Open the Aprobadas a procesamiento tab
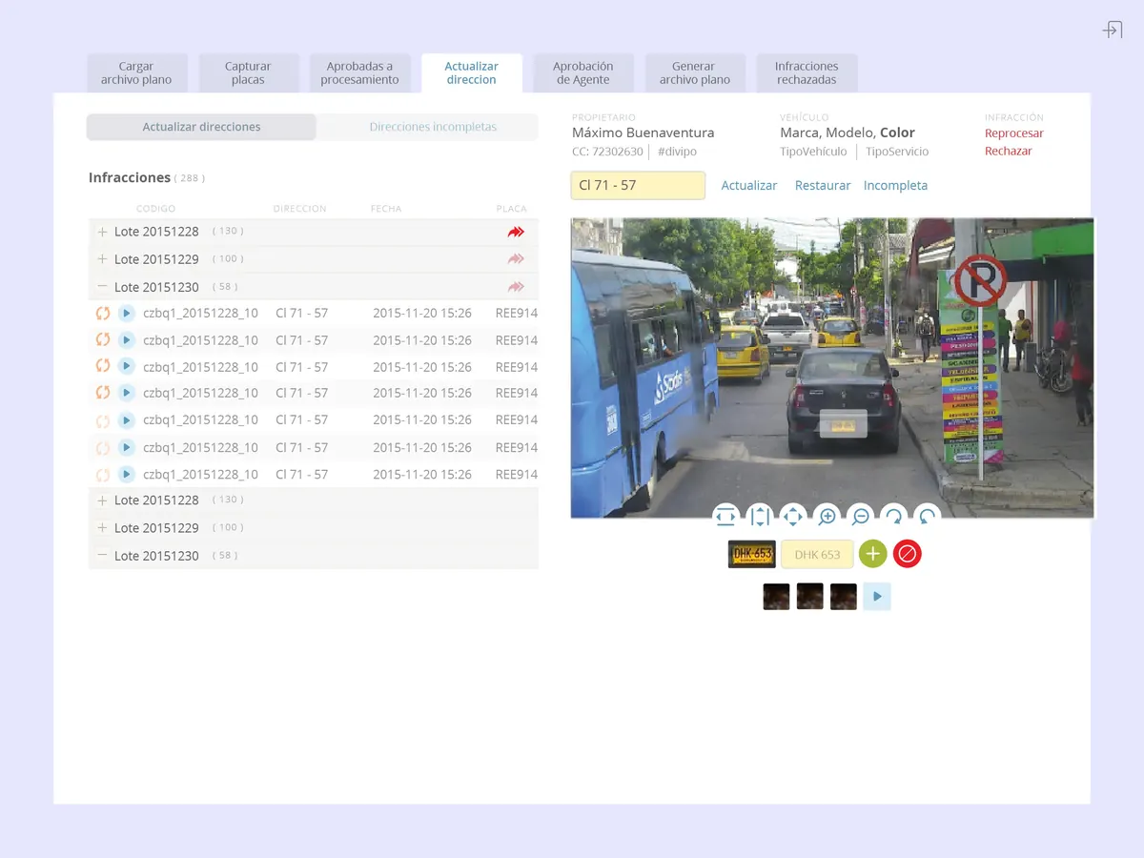 pos(359,73)
